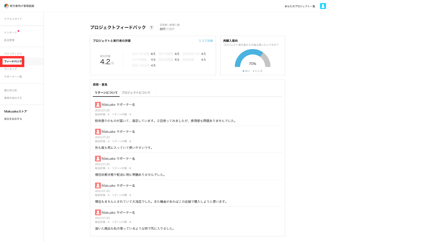Click 商品を出品する under Makuakeストア

(13, 119)
